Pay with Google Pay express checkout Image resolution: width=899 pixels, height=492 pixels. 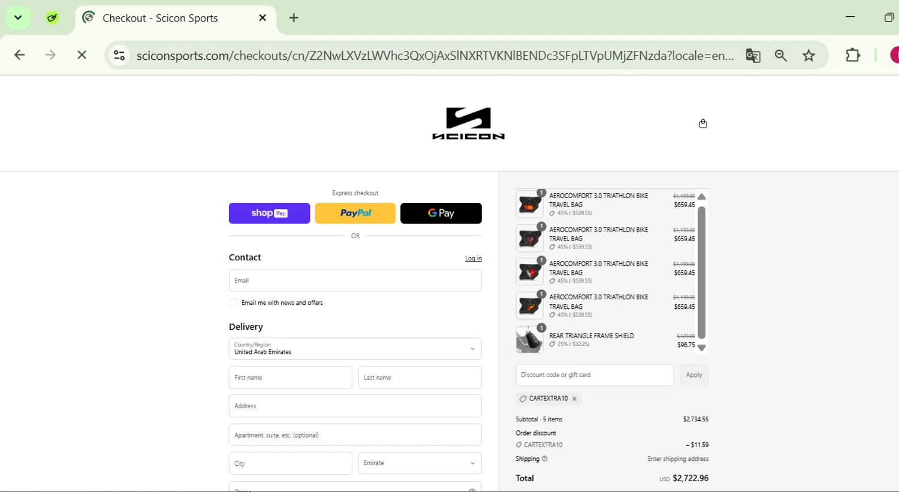coord(441,213)
